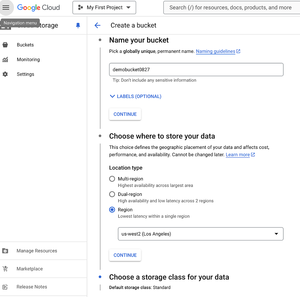Viewport: 300px width, 297px height.
Task: Click the back arrow beside Create a bucket
Action: 97,25
